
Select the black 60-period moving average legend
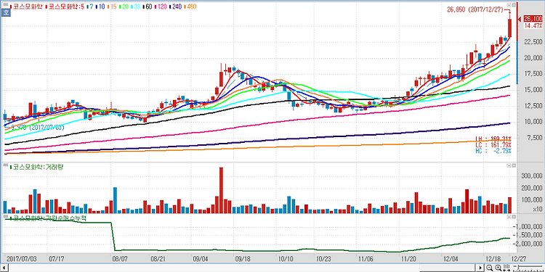[148, 7]
